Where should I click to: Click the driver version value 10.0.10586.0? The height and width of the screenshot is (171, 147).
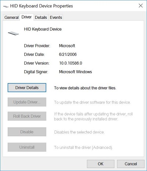[x=71, y=63]
